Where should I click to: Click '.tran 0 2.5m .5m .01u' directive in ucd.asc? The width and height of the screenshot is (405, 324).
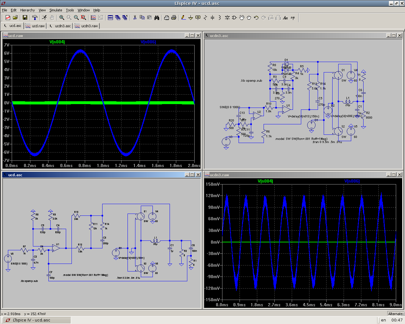coord(128,278)
